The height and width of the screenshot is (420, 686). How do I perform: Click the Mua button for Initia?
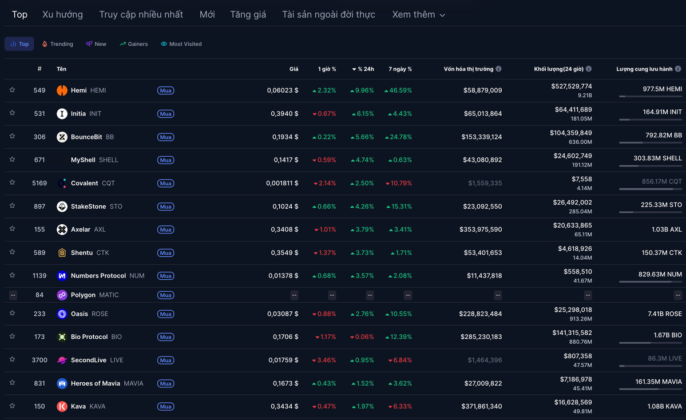(166, 114)
